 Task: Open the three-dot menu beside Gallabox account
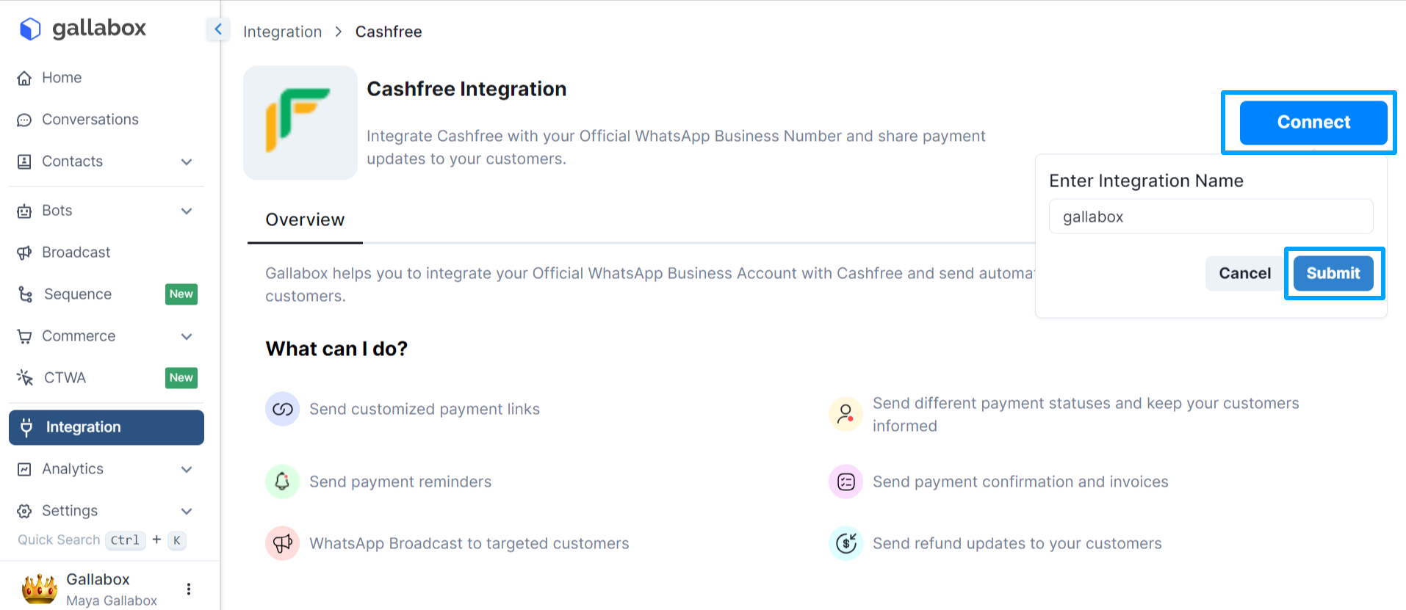click(x=189, y=589)
